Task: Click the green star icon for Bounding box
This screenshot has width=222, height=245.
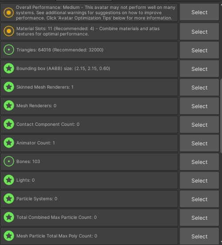Action: click(x=9, y=68)
